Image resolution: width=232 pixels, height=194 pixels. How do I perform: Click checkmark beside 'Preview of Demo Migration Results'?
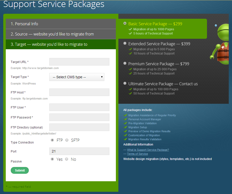click(x=125, y=131)
